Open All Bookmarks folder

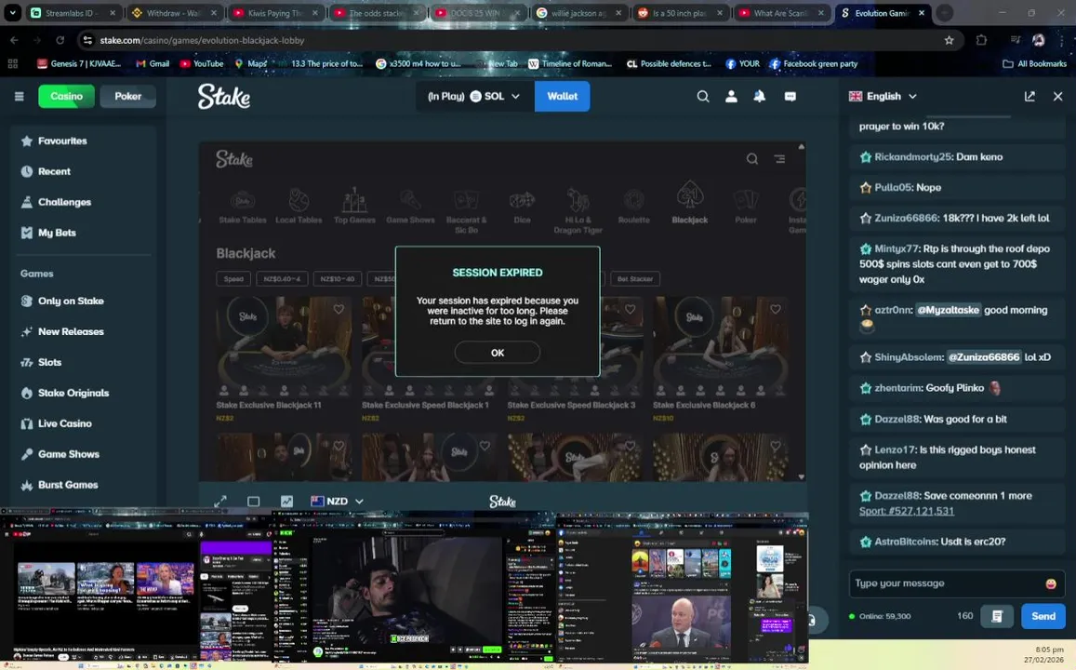coord(1035,64)
